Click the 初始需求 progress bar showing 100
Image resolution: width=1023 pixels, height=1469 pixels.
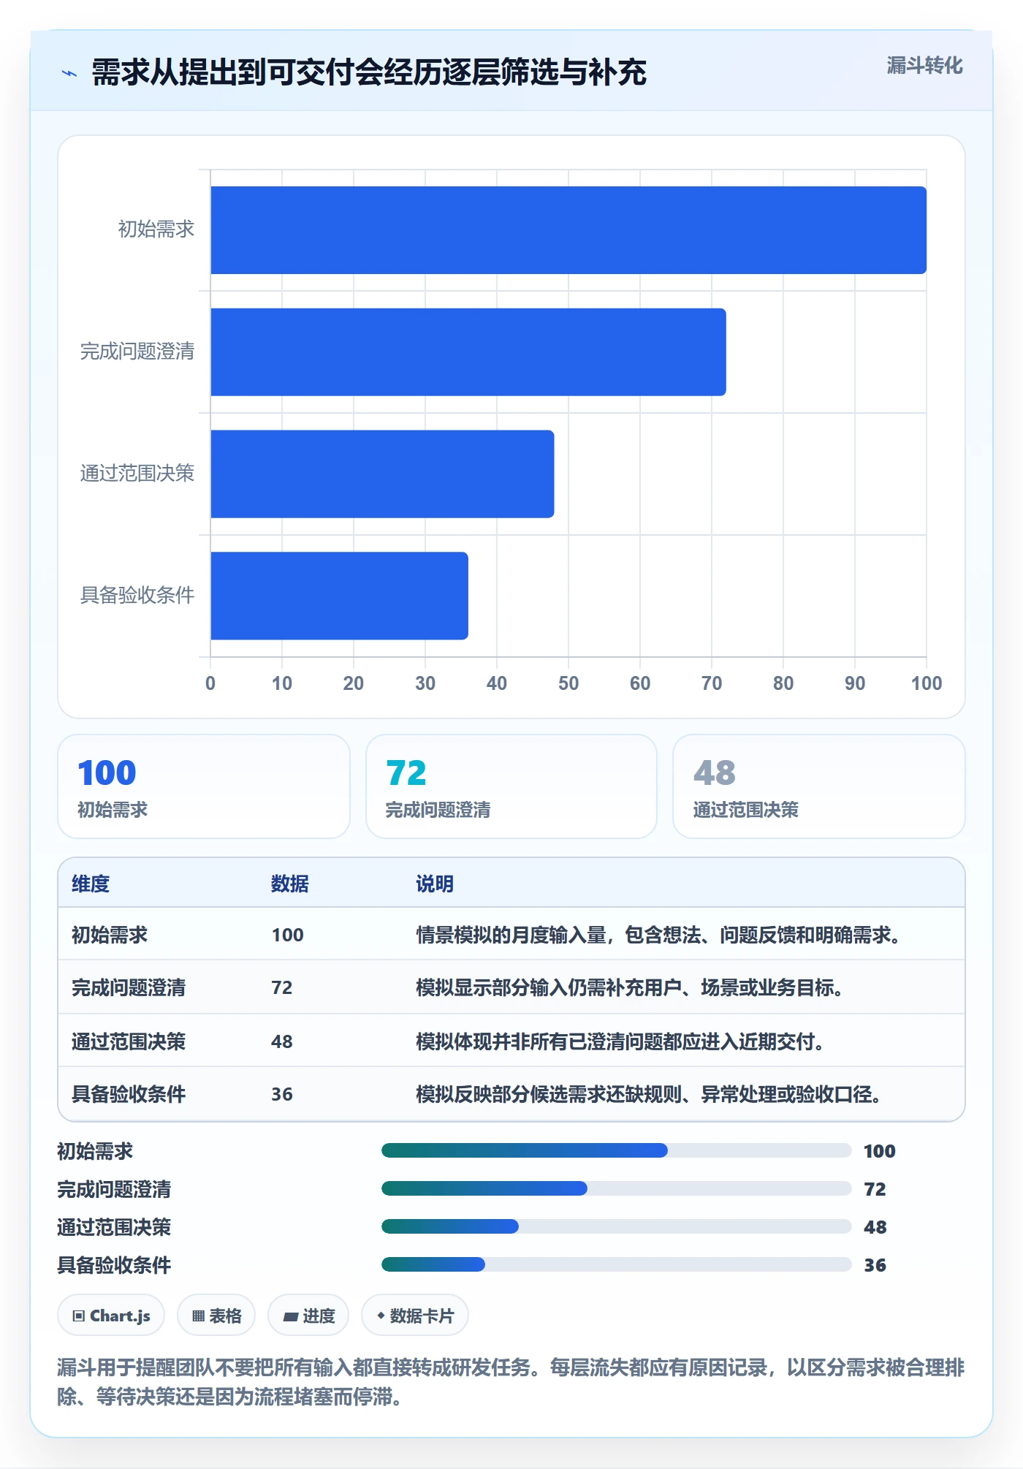(x=616, y=1150)
